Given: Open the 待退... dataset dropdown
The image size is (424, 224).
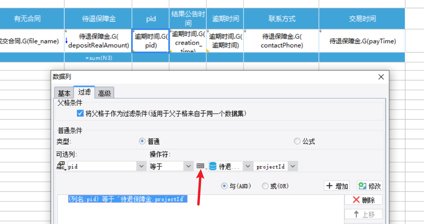Looking at the screenshot, I should (247, 166).
